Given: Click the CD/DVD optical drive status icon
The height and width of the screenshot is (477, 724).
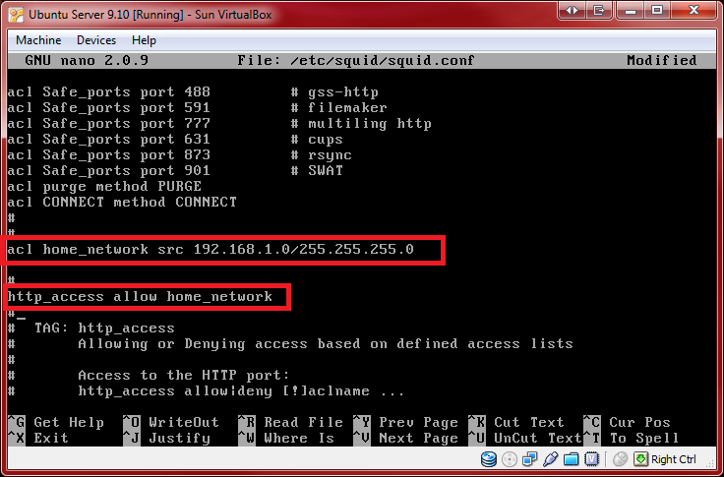Looking at the screenshot, I should pyautogui.click(x=510, y=459).
